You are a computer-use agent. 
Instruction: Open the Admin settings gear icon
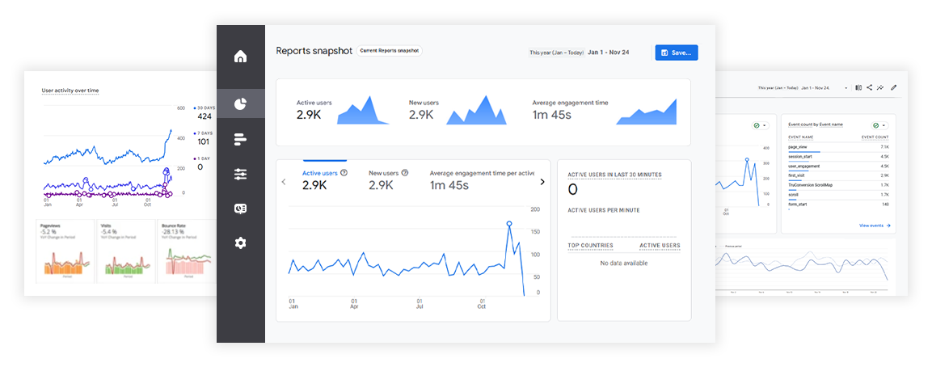pyautogui.click(x=240, y=243)
